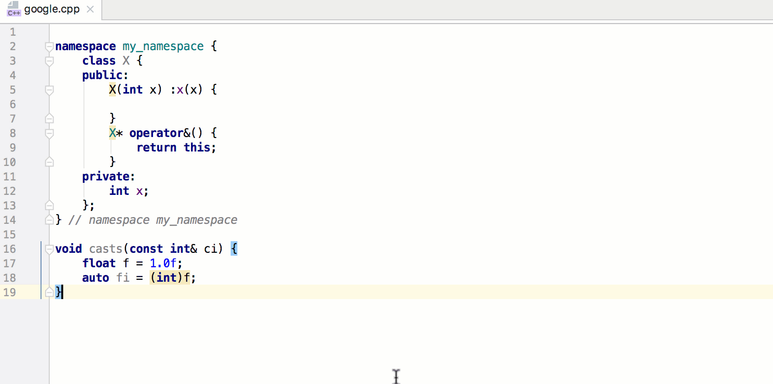The image size is (773, 384).
Task: Click the highlighted 'X' return type on line 8
Action: pyautogui.click(x=112, y=133)
